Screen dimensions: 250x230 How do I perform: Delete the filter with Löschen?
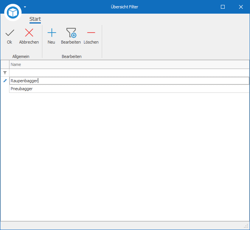point(91,36)
